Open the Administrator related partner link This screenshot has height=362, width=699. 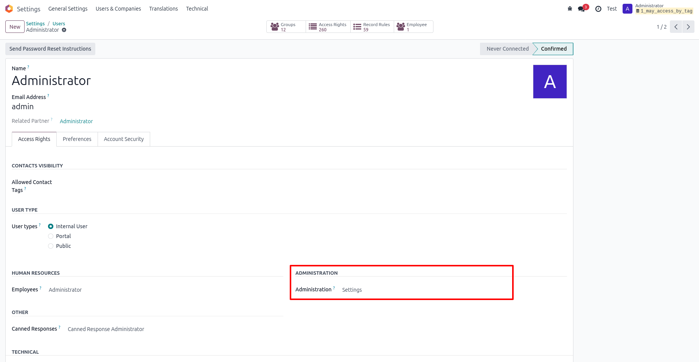76,121
